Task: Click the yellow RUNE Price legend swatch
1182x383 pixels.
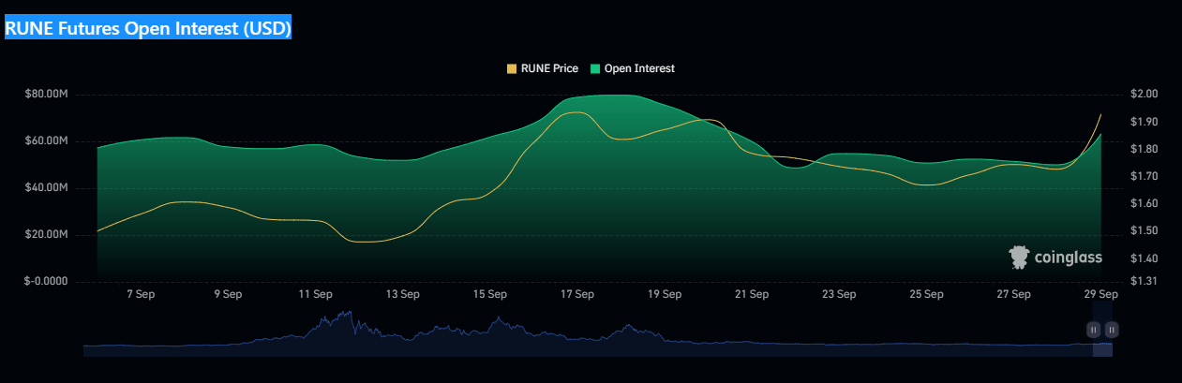Action: (x=511, y=68)
